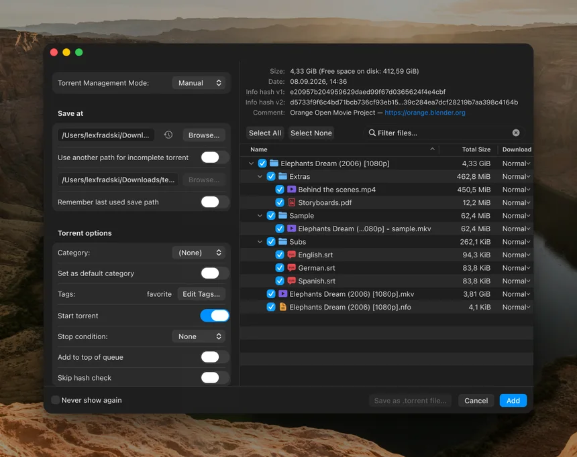This screenshot has height=457, width=577.
Task: Collapse the Subs folder tree
Action: click(x=260, y=241)
